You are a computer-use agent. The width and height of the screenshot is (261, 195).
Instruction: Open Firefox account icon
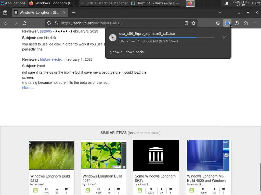(237, 23)
